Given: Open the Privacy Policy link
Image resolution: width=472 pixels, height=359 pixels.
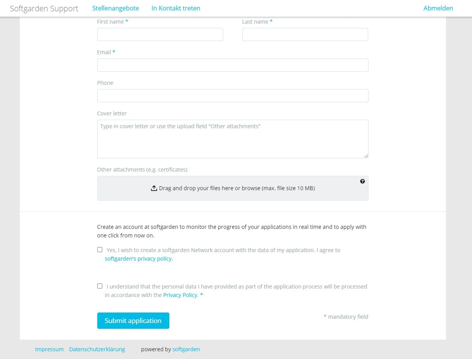Looking at the screenshot, I should click(181, 295).
